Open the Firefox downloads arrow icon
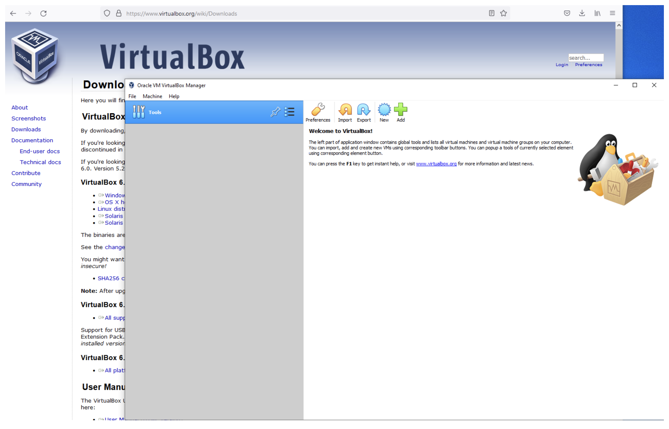Viewport: 669px width, 429px height. tap(582, 14)
